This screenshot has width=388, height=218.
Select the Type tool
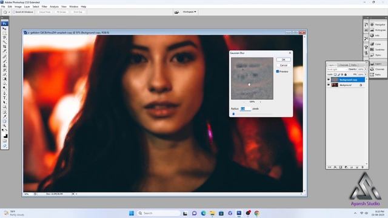point(4,99)
